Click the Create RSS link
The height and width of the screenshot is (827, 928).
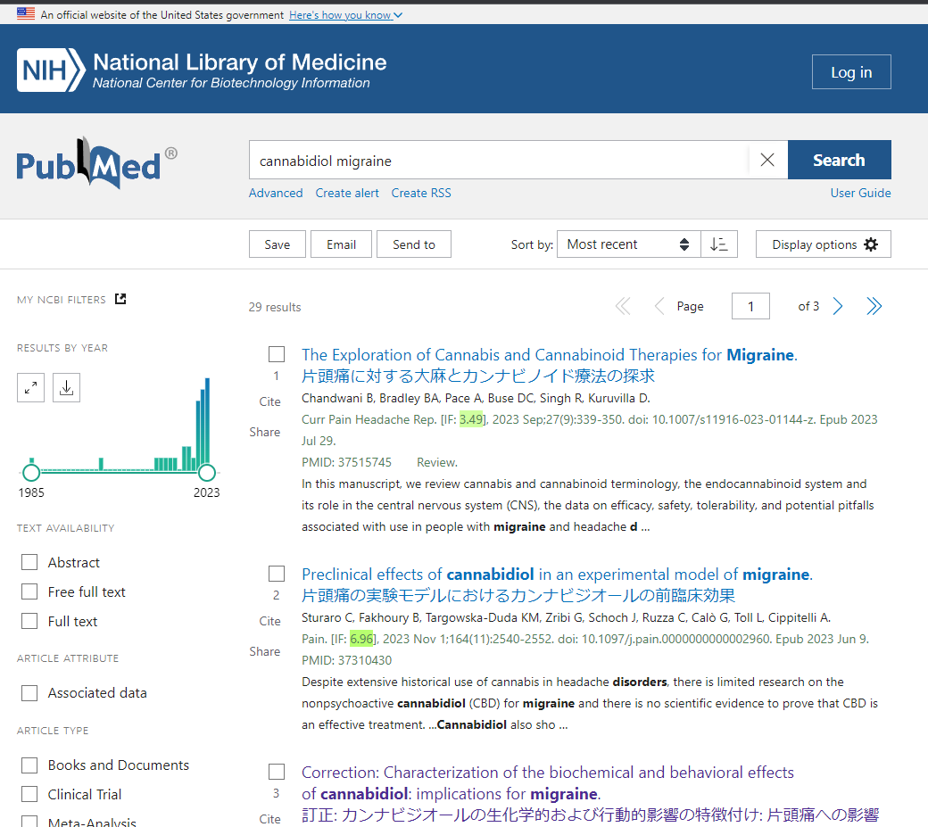point(421,193)
